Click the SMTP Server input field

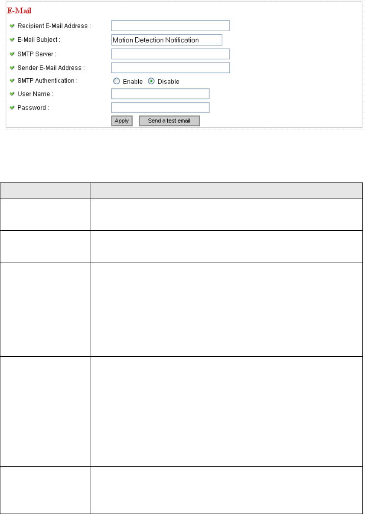point(170,54)
